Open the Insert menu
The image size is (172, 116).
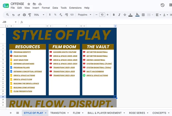[x=36, y=8]
